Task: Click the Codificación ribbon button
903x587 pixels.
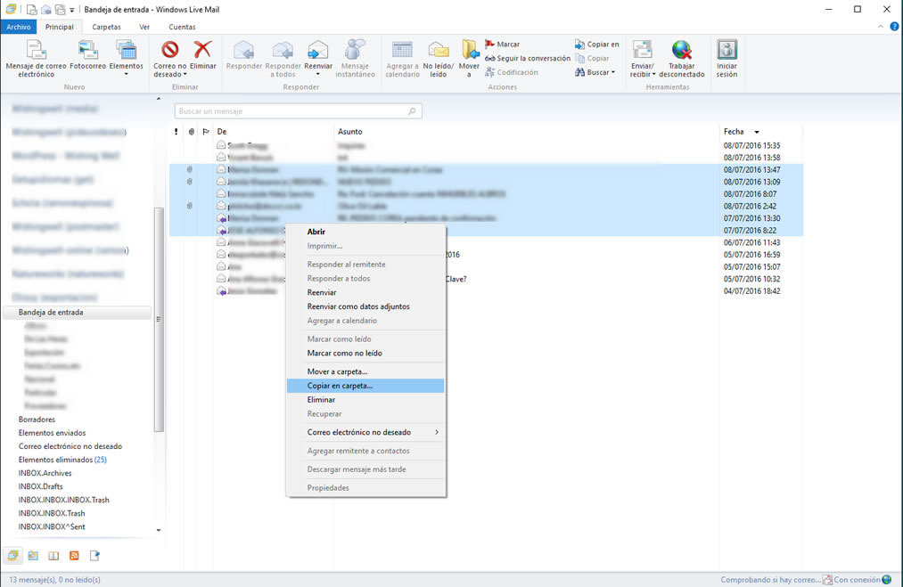Action: (512, 72)
